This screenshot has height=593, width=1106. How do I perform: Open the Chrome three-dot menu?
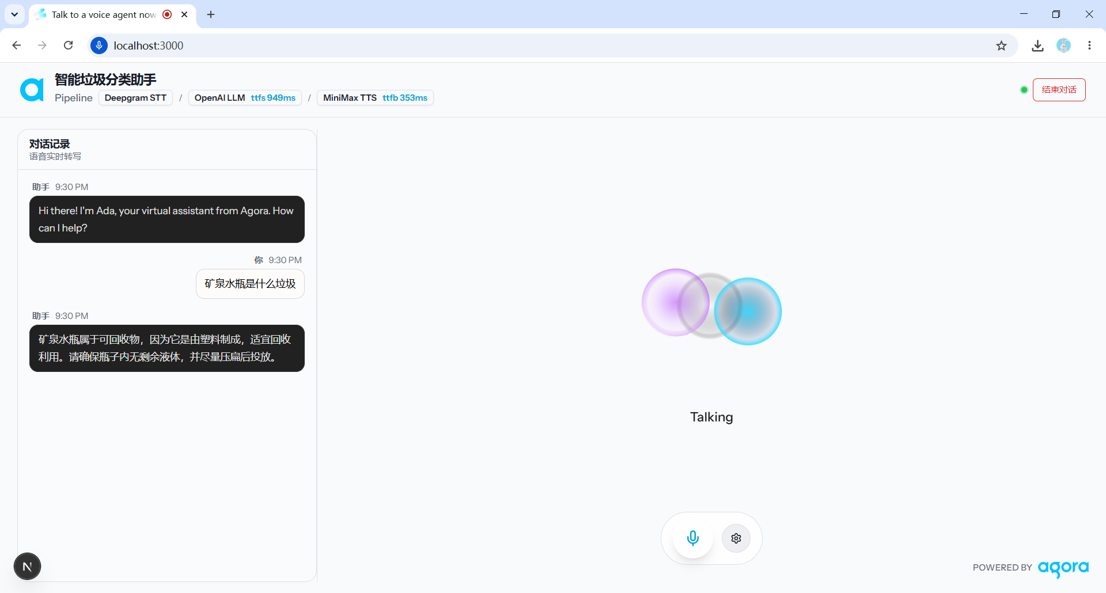point(1089,45)
